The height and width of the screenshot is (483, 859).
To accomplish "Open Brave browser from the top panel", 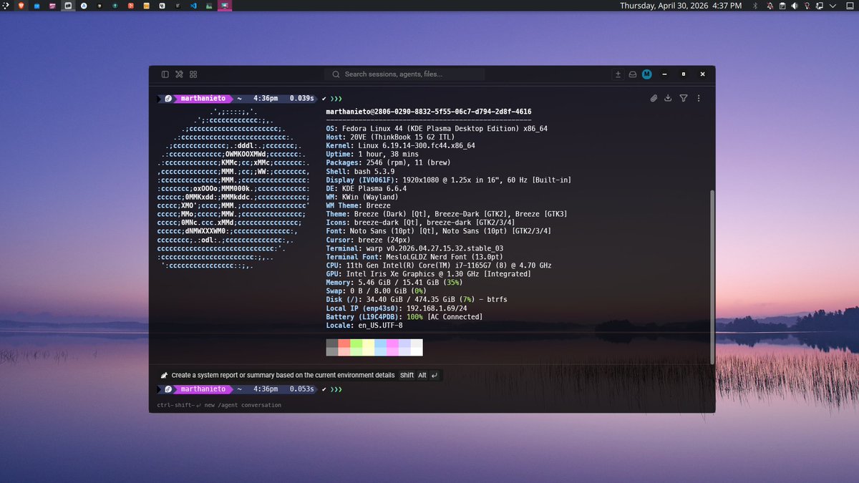I will pyautogui.click(x=21, y=6).
